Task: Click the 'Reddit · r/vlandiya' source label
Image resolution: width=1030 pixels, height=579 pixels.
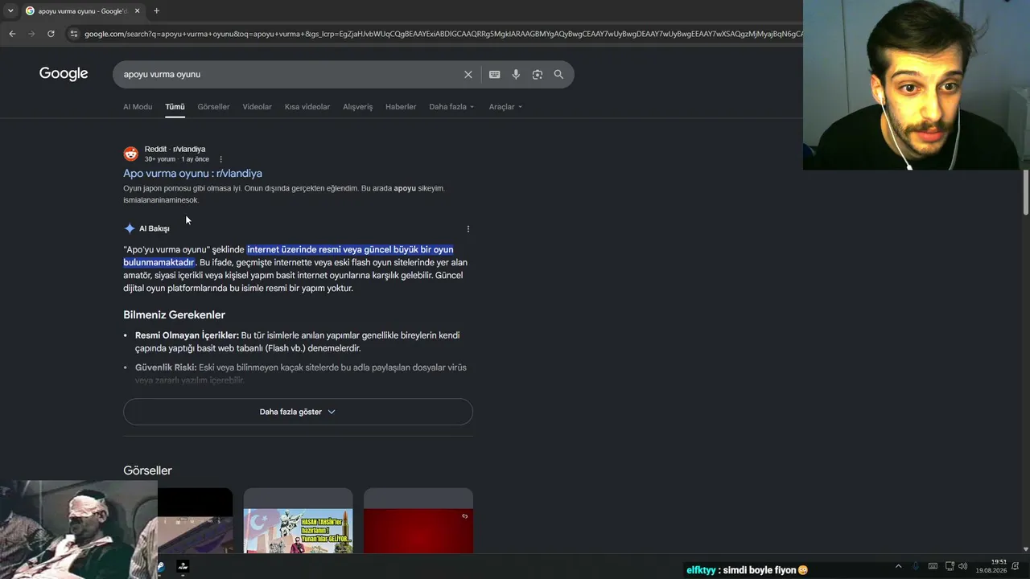Action: (x=175, y=149)
